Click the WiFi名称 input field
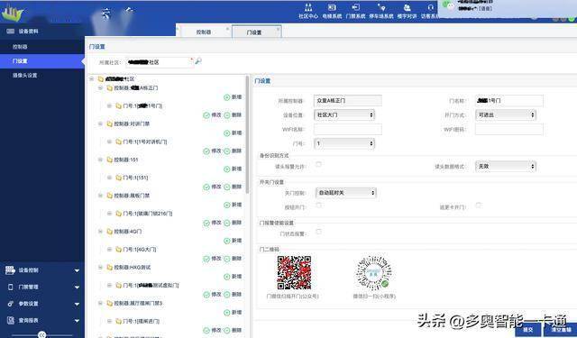Screen dimensions: 577x338 click(348, 130)
